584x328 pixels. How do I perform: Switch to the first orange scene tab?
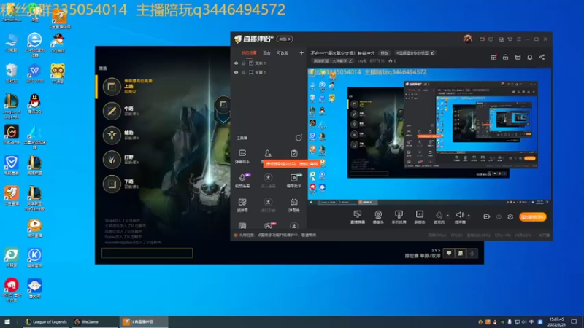(249, 52)
